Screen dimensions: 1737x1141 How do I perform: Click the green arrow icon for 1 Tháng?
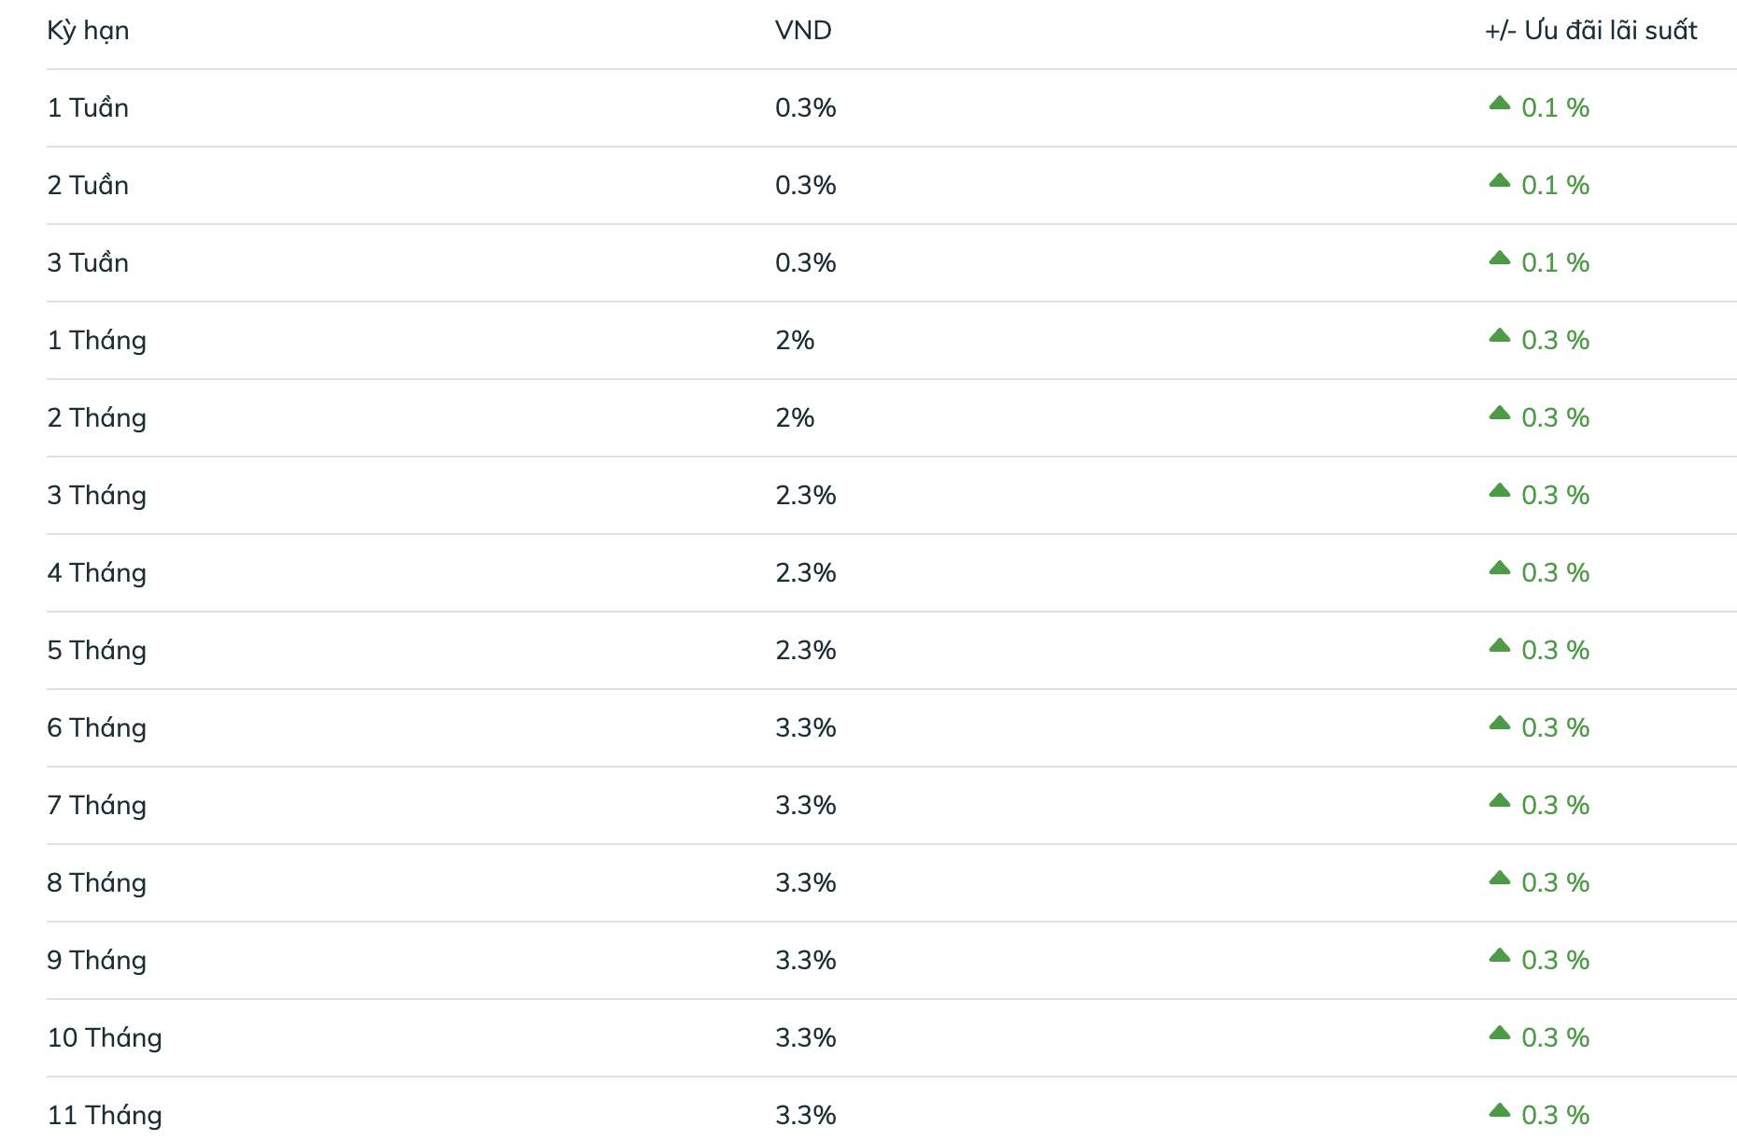coord(1499,335)
